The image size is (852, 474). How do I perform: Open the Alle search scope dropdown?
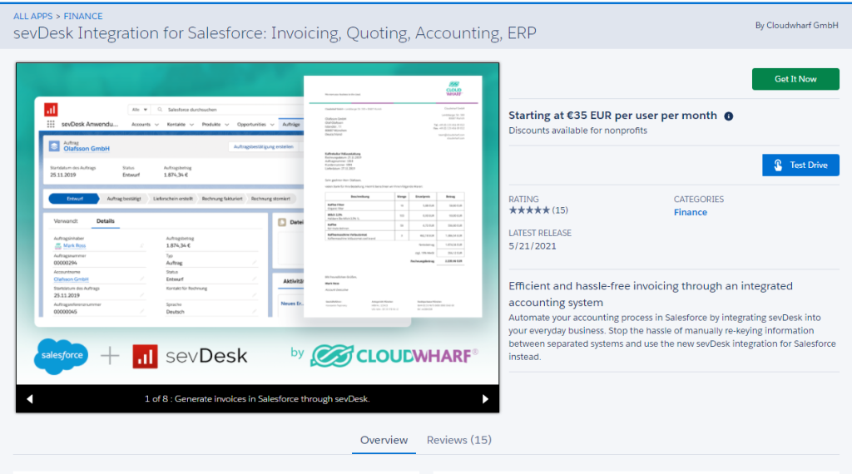pos(140,109)
